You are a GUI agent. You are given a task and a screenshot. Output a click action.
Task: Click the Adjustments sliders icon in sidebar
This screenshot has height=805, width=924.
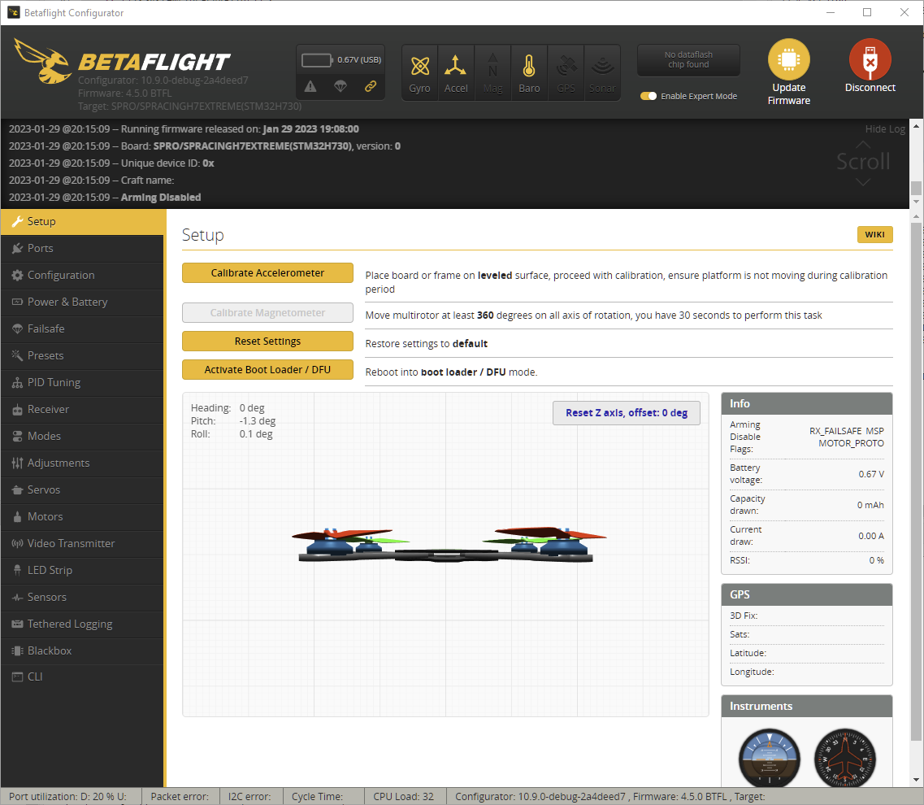[17, 463]
